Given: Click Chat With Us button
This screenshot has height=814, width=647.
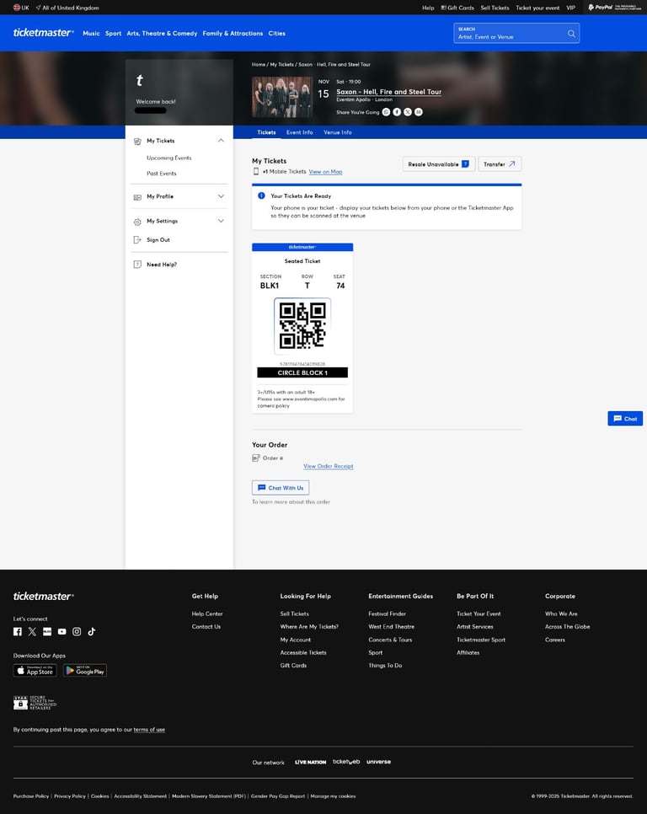Looking at the screenshot, I should coord(281,488).
